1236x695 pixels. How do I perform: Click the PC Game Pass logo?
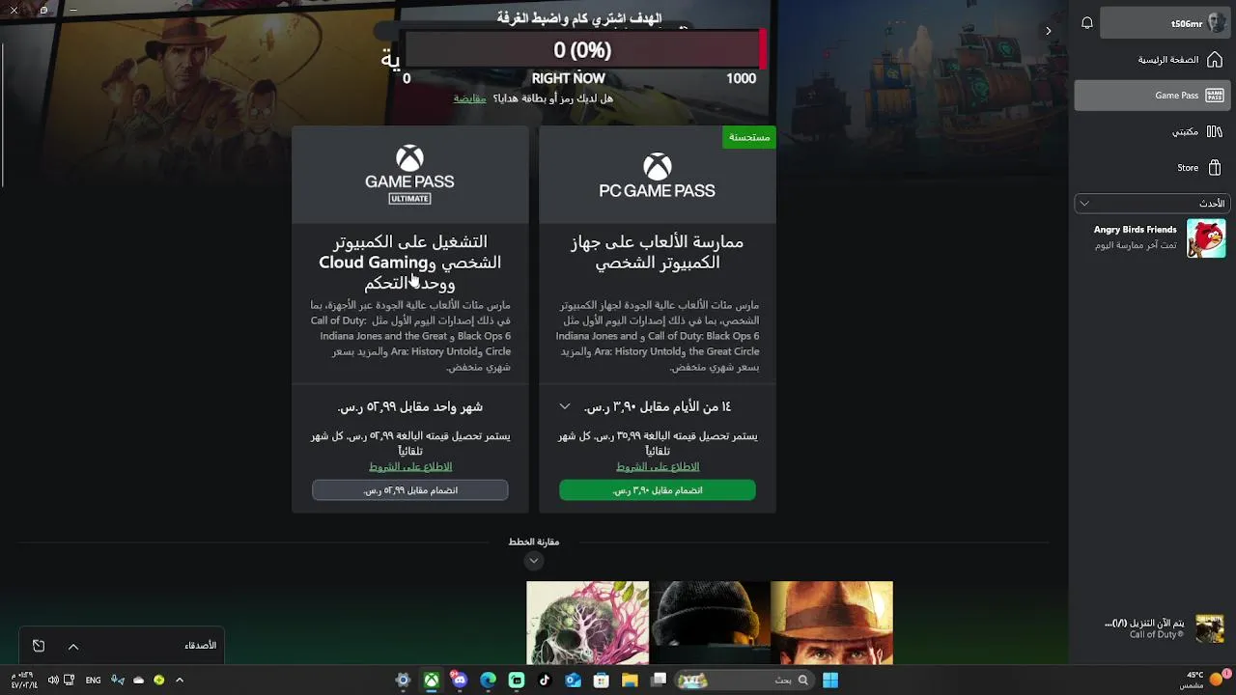658,175
